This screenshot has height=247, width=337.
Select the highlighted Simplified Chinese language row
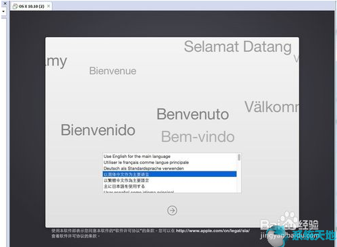coord(170,174)
